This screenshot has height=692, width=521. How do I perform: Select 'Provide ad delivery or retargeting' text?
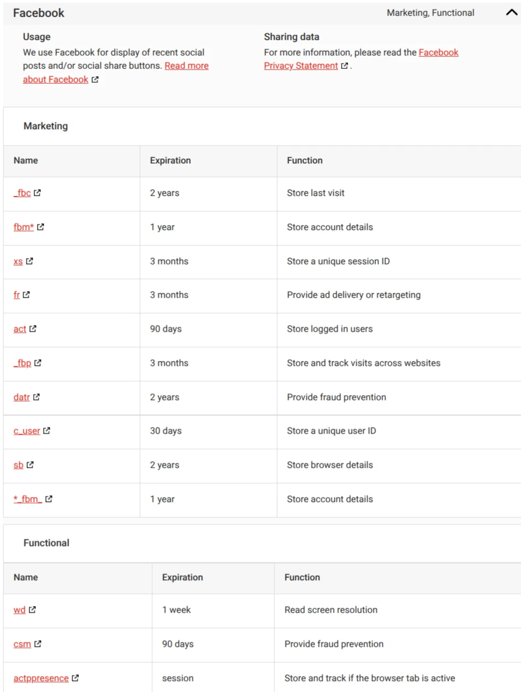[x=354, y=295]
